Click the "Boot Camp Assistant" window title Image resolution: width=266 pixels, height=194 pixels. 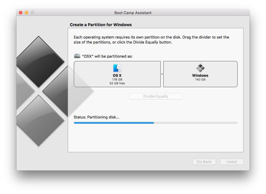point(133,13)
